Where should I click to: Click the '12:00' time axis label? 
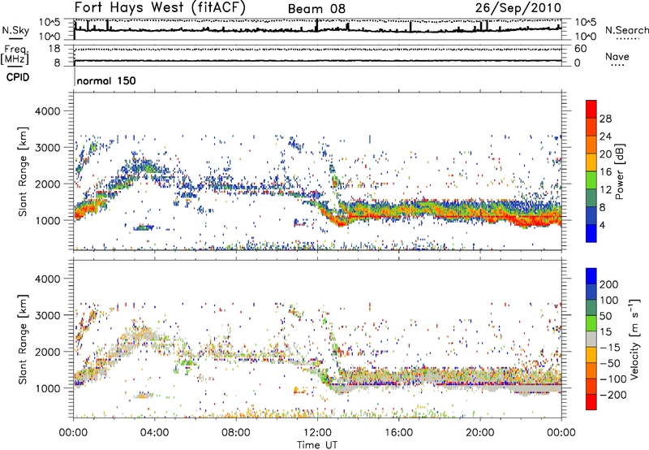(317, 433)
